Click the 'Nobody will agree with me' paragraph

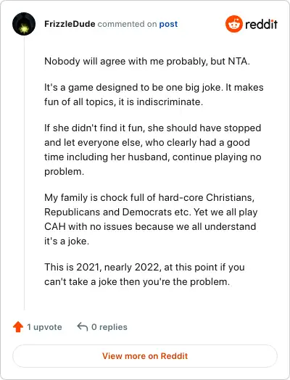click(x=147, y=61)
